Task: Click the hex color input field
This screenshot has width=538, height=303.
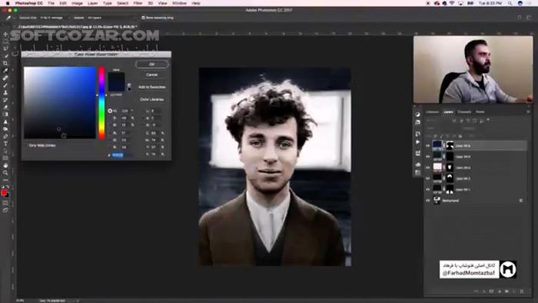Action: (121, 155)
